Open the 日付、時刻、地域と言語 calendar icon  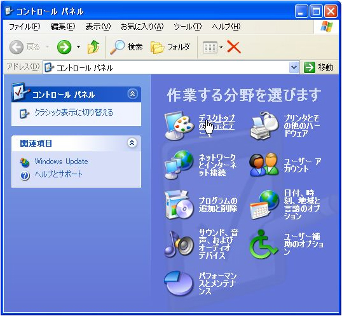pyautogui.click(x=264, y=205)
